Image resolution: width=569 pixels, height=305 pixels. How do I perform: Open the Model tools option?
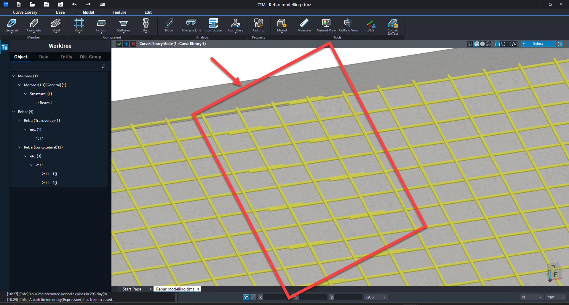(282, 25)
